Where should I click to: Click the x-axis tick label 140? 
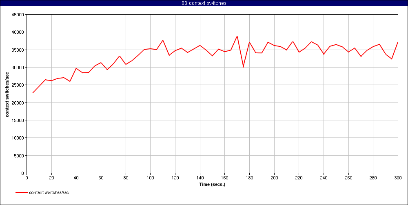[x=200, y=178]
